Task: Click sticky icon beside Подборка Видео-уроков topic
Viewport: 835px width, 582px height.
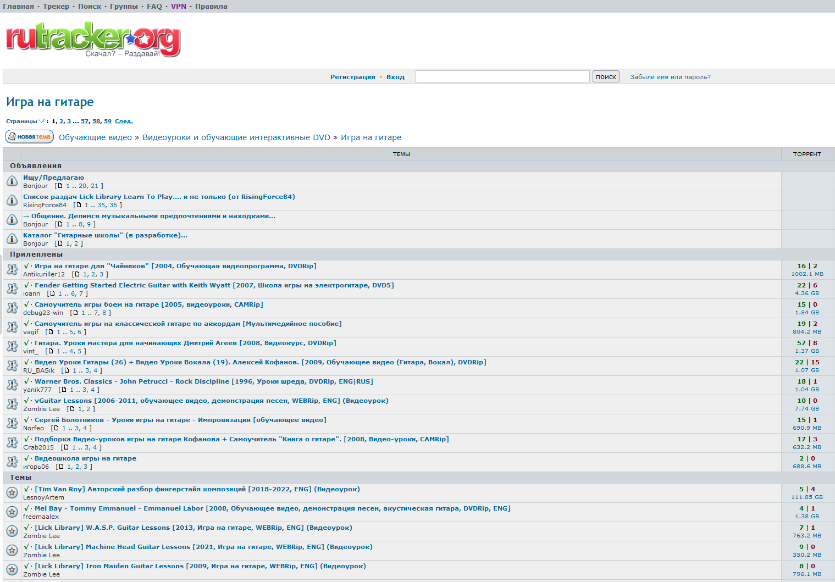Action: click(x=12, y=443)
